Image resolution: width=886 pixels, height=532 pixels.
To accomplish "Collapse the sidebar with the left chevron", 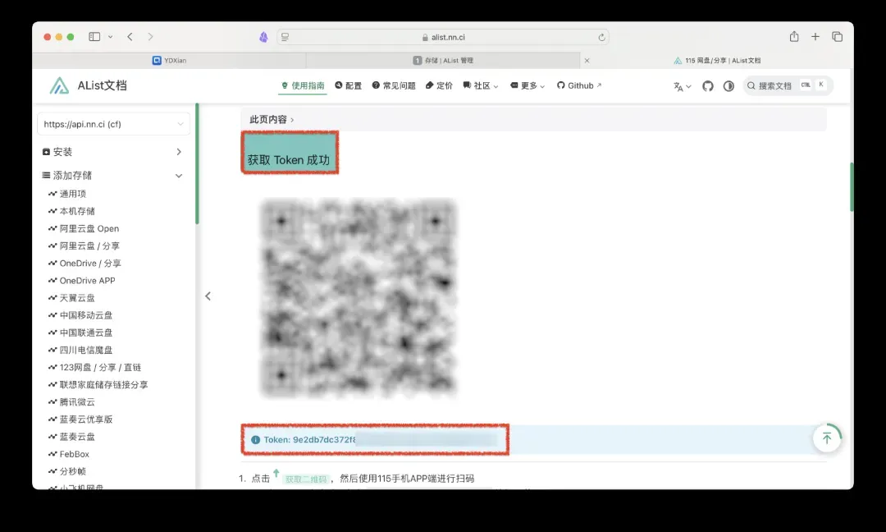I will point(208,296).
